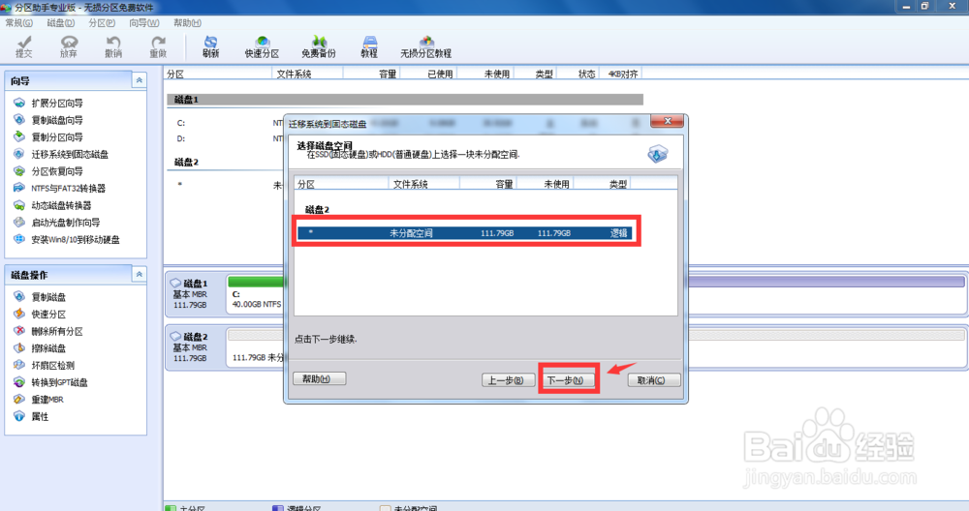Open the 向导(W) menu

coord(144,23)
